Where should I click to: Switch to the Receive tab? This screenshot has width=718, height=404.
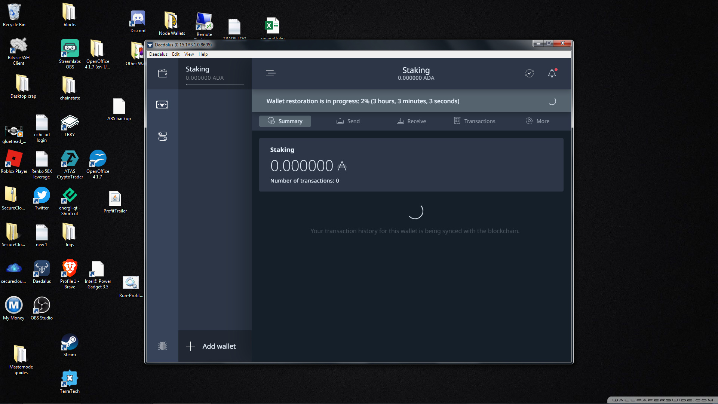(411, 121)
